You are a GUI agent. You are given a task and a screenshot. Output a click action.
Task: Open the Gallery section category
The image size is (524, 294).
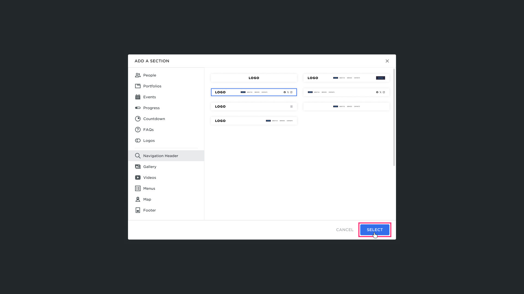pos(150,167)
